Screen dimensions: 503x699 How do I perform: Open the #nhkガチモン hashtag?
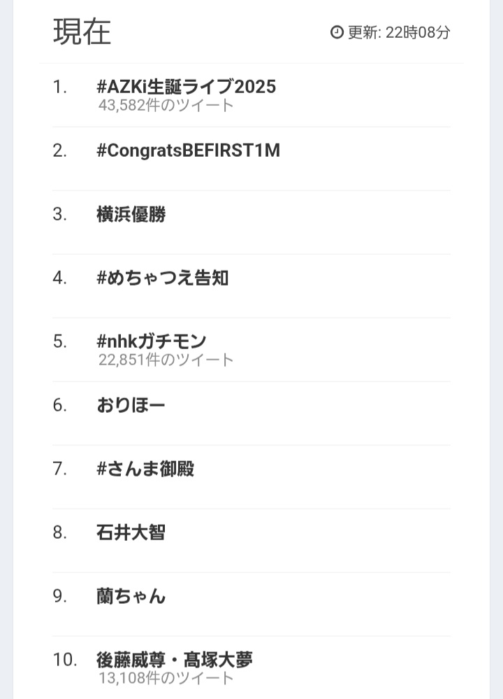[152, 341]
